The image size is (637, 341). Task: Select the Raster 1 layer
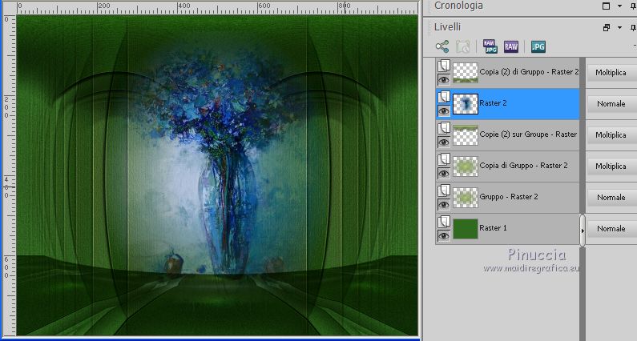click(x=493, y=228)
